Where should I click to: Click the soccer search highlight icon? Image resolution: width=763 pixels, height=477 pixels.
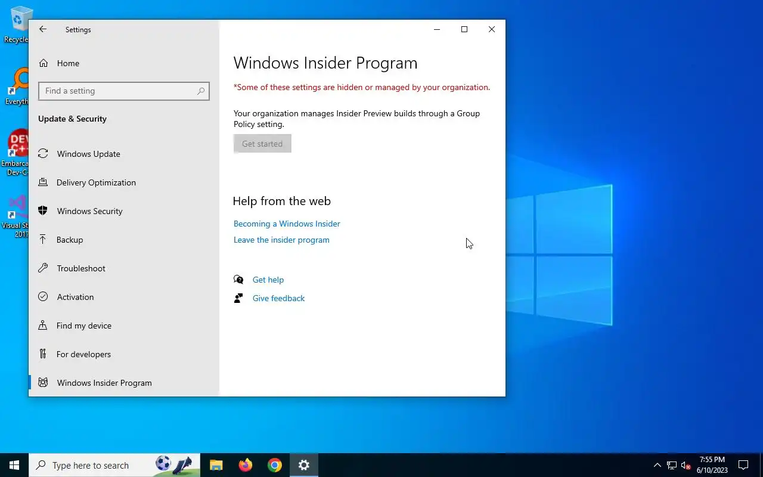174,465
